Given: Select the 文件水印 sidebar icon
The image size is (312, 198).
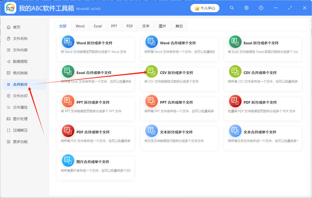Looking at the screenshot, I should point(9,96).
